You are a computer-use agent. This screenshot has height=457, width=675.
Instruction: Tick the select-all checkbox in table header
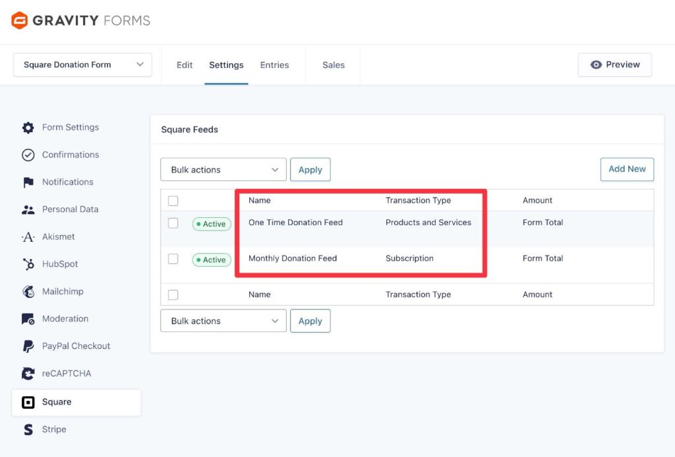(173, 201)
